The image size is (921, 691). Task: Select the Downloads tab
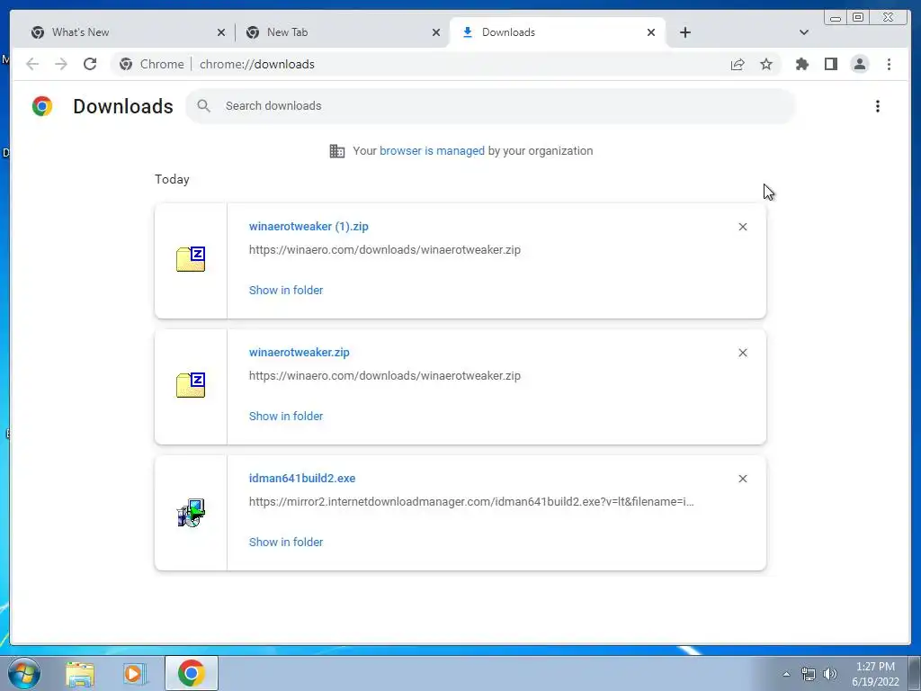tap(557, 32)
